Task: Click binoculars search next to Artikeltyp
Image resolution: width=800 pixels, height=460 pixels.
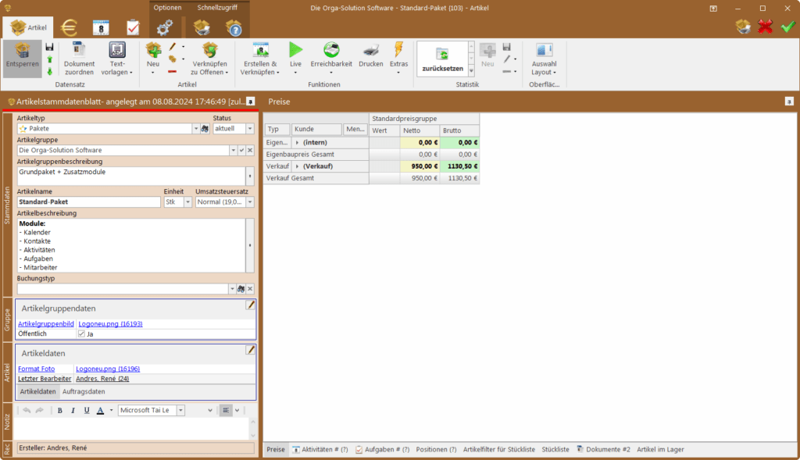Action: [x=205, y=129]
